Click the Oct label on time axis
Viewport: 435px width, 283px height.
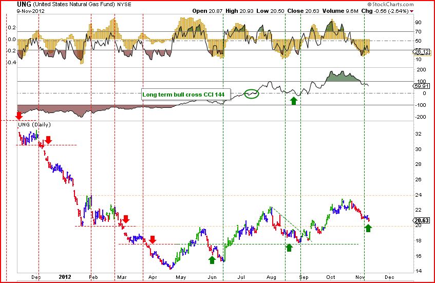click(x=330, y=277)
